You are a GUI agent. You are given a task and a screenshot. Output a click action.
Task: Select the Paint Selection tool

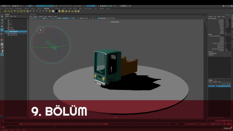click(2, 23)
